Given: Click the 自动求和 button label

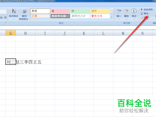Looking at the screenshot, I should click(x=148, y=10).
